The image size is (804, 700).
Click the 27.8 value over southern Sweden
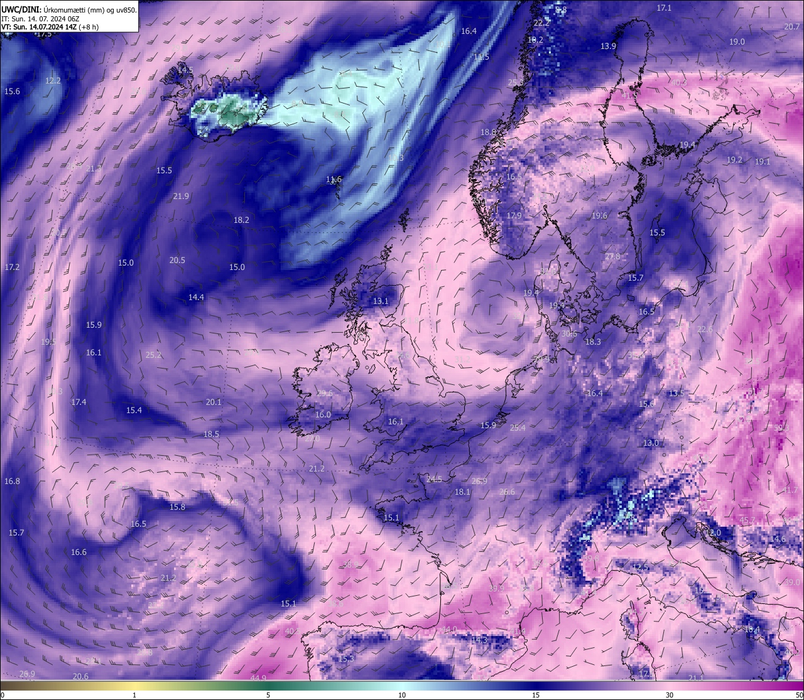coord(612,256)
